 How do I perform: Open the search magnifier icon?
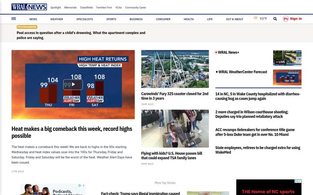(x=275, y=19)
